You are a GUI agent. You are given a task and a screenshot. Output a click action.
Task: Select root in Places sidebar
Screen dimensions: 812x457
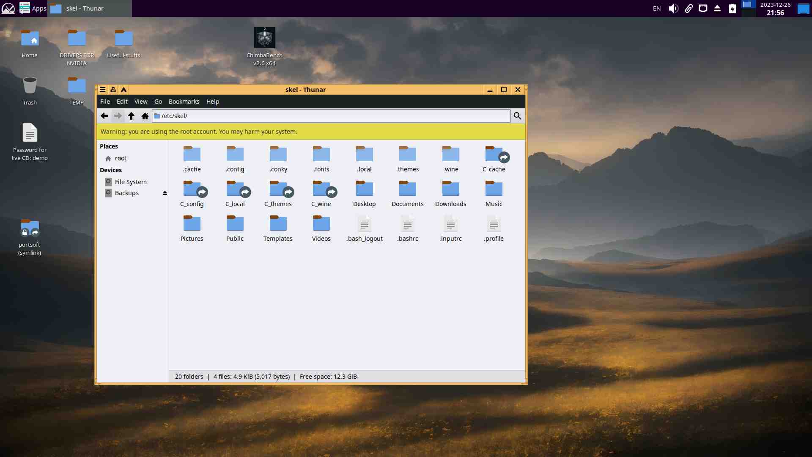point(121,158)
